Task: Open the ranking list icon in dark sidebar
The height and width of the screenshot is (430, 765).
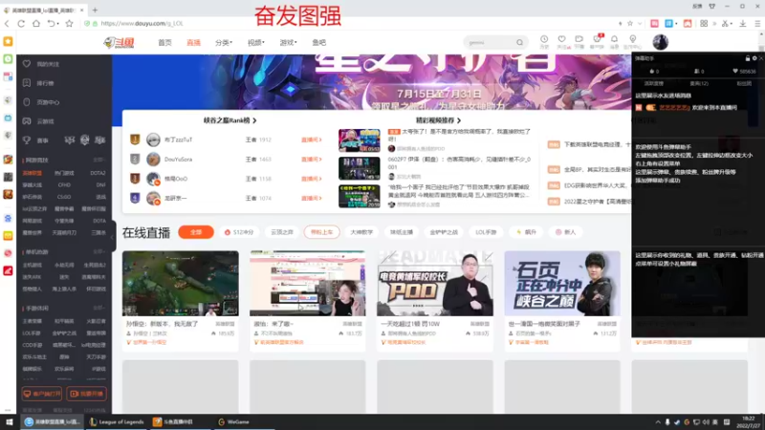Action: click(27, 83)
